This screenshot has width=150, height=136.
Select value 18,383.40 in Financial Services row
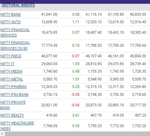click(x=138, y=32)
